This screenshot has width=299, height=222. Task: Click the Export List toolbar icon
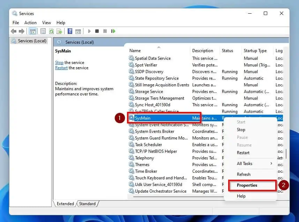59,31
